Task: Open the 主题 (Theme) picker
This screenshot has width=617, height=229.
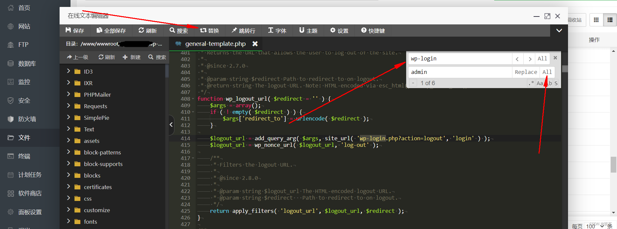Action: coord(308,31)
